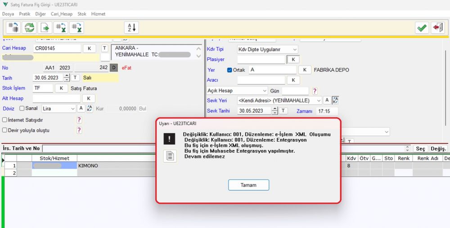Click the Seç button

(x=420, y=149)
